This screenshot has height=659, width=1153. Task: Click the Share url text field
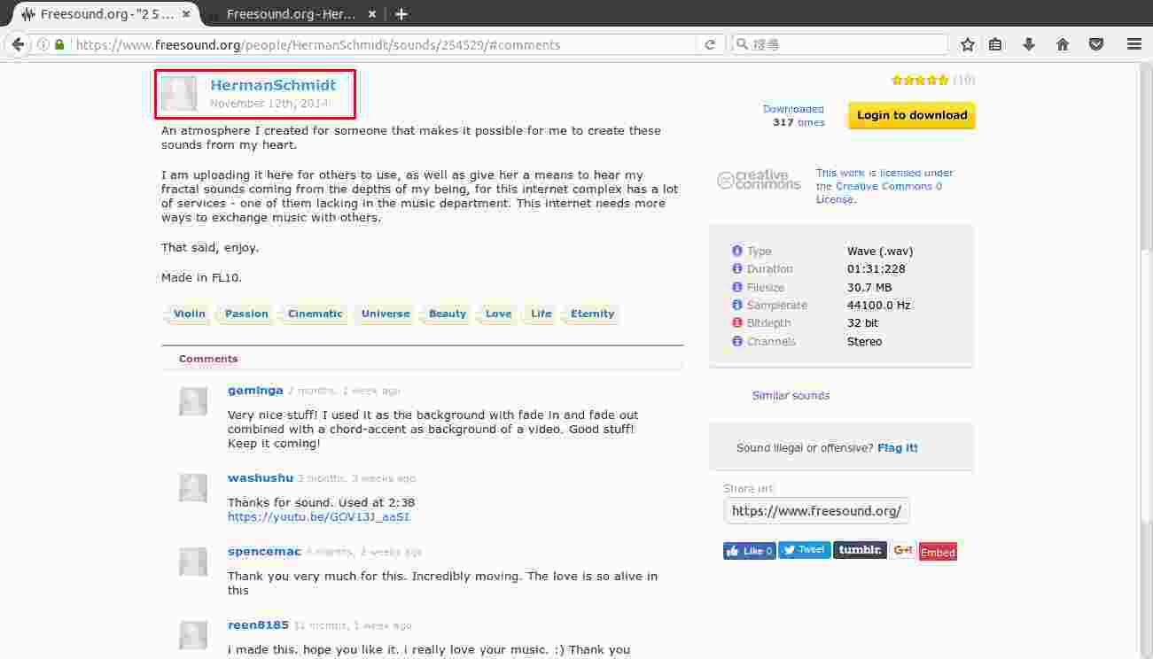(816, 511)
